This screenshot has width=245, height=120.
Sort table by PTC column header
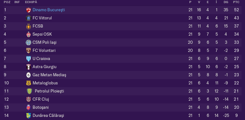coord(236,2)
